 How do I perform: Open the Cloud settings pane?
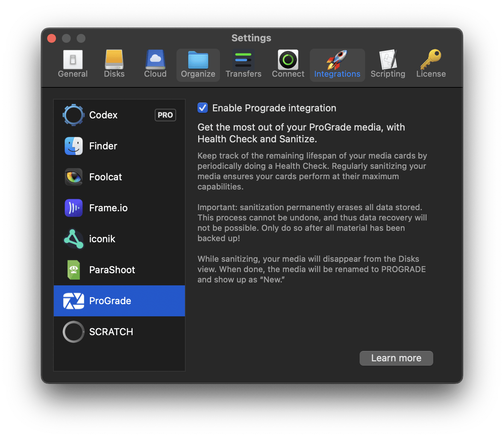pyautogui.click(x=155, y=64)
